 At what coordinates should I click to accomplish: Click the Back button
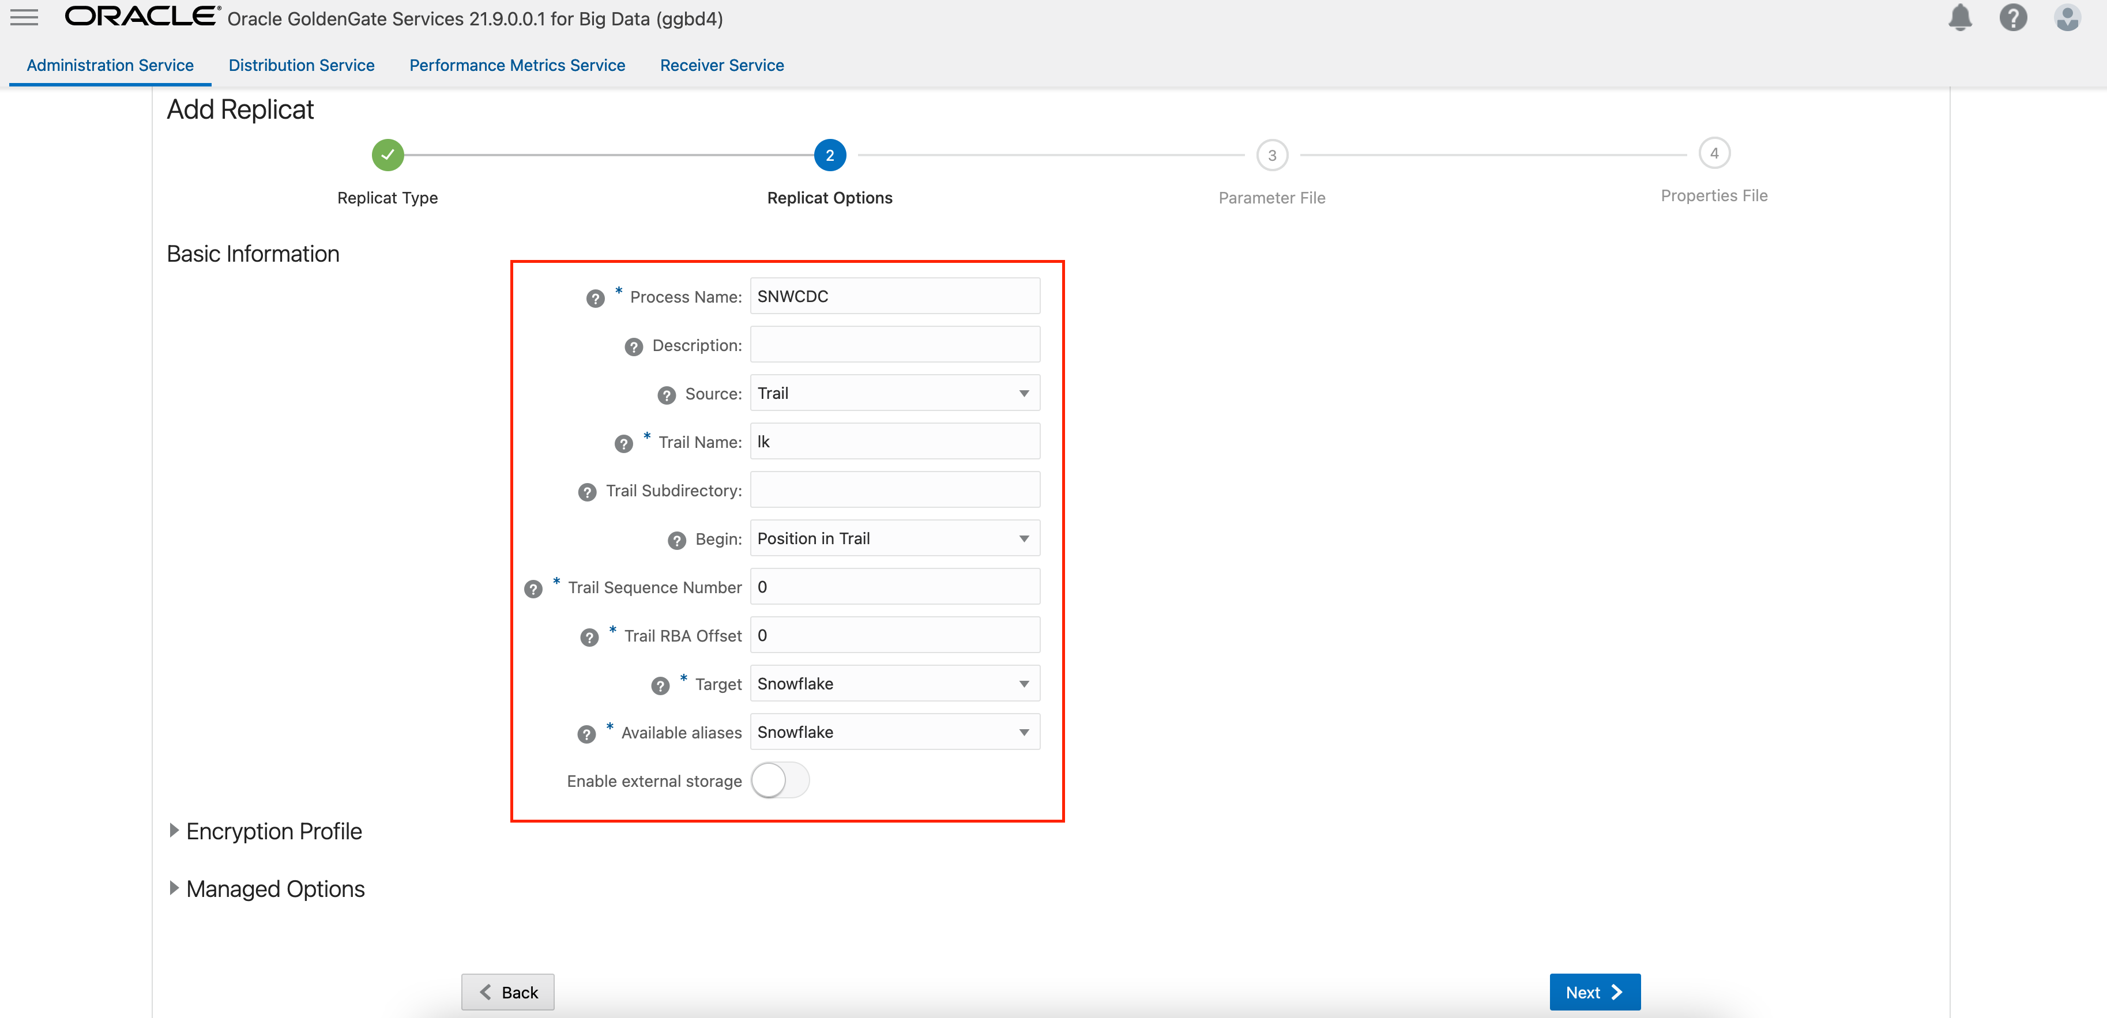point(507,991)
